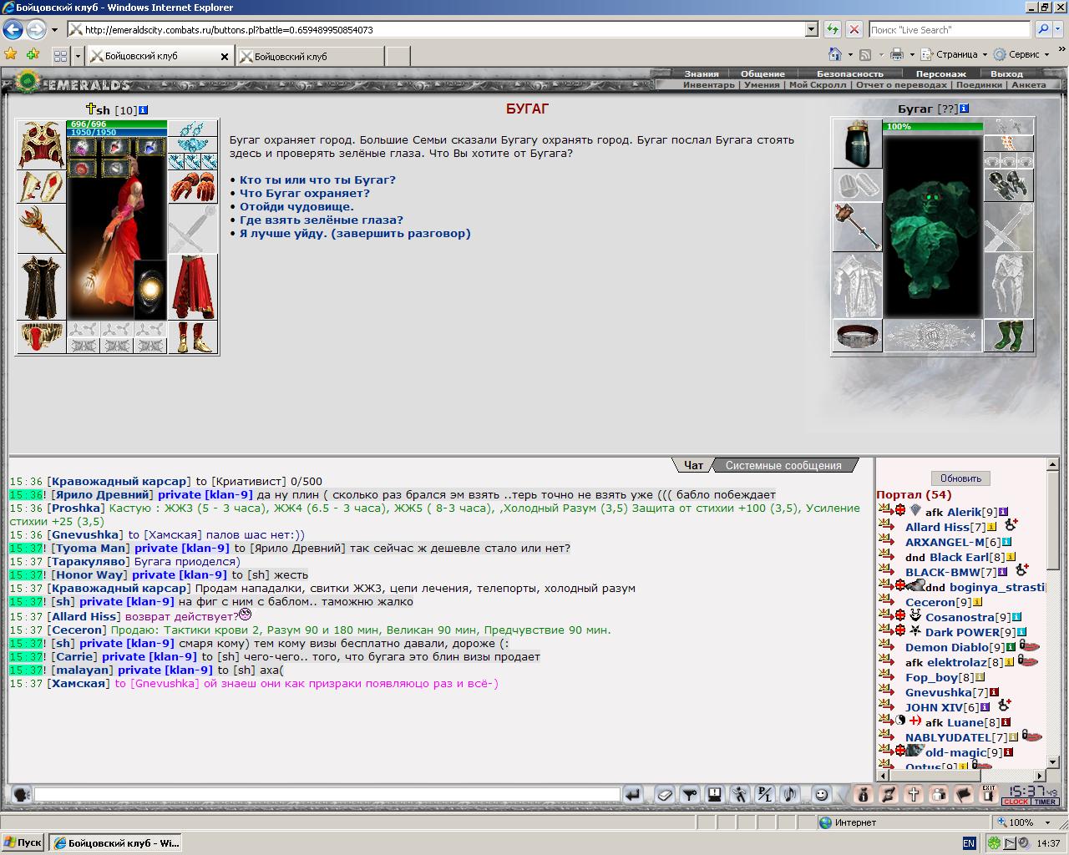Click the red helmet equipment slot

point(41,145)
